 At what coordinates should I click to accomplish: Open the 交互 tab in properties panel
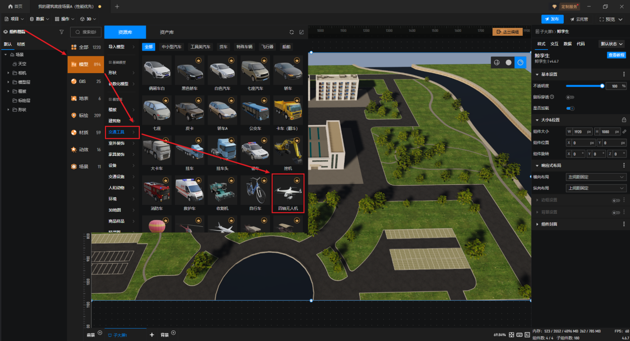click(554, 44)
